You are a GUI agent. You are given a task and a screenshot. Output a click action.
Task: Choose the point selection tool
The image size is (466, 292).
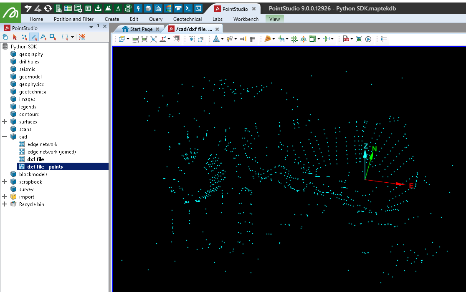pos(24,37)
